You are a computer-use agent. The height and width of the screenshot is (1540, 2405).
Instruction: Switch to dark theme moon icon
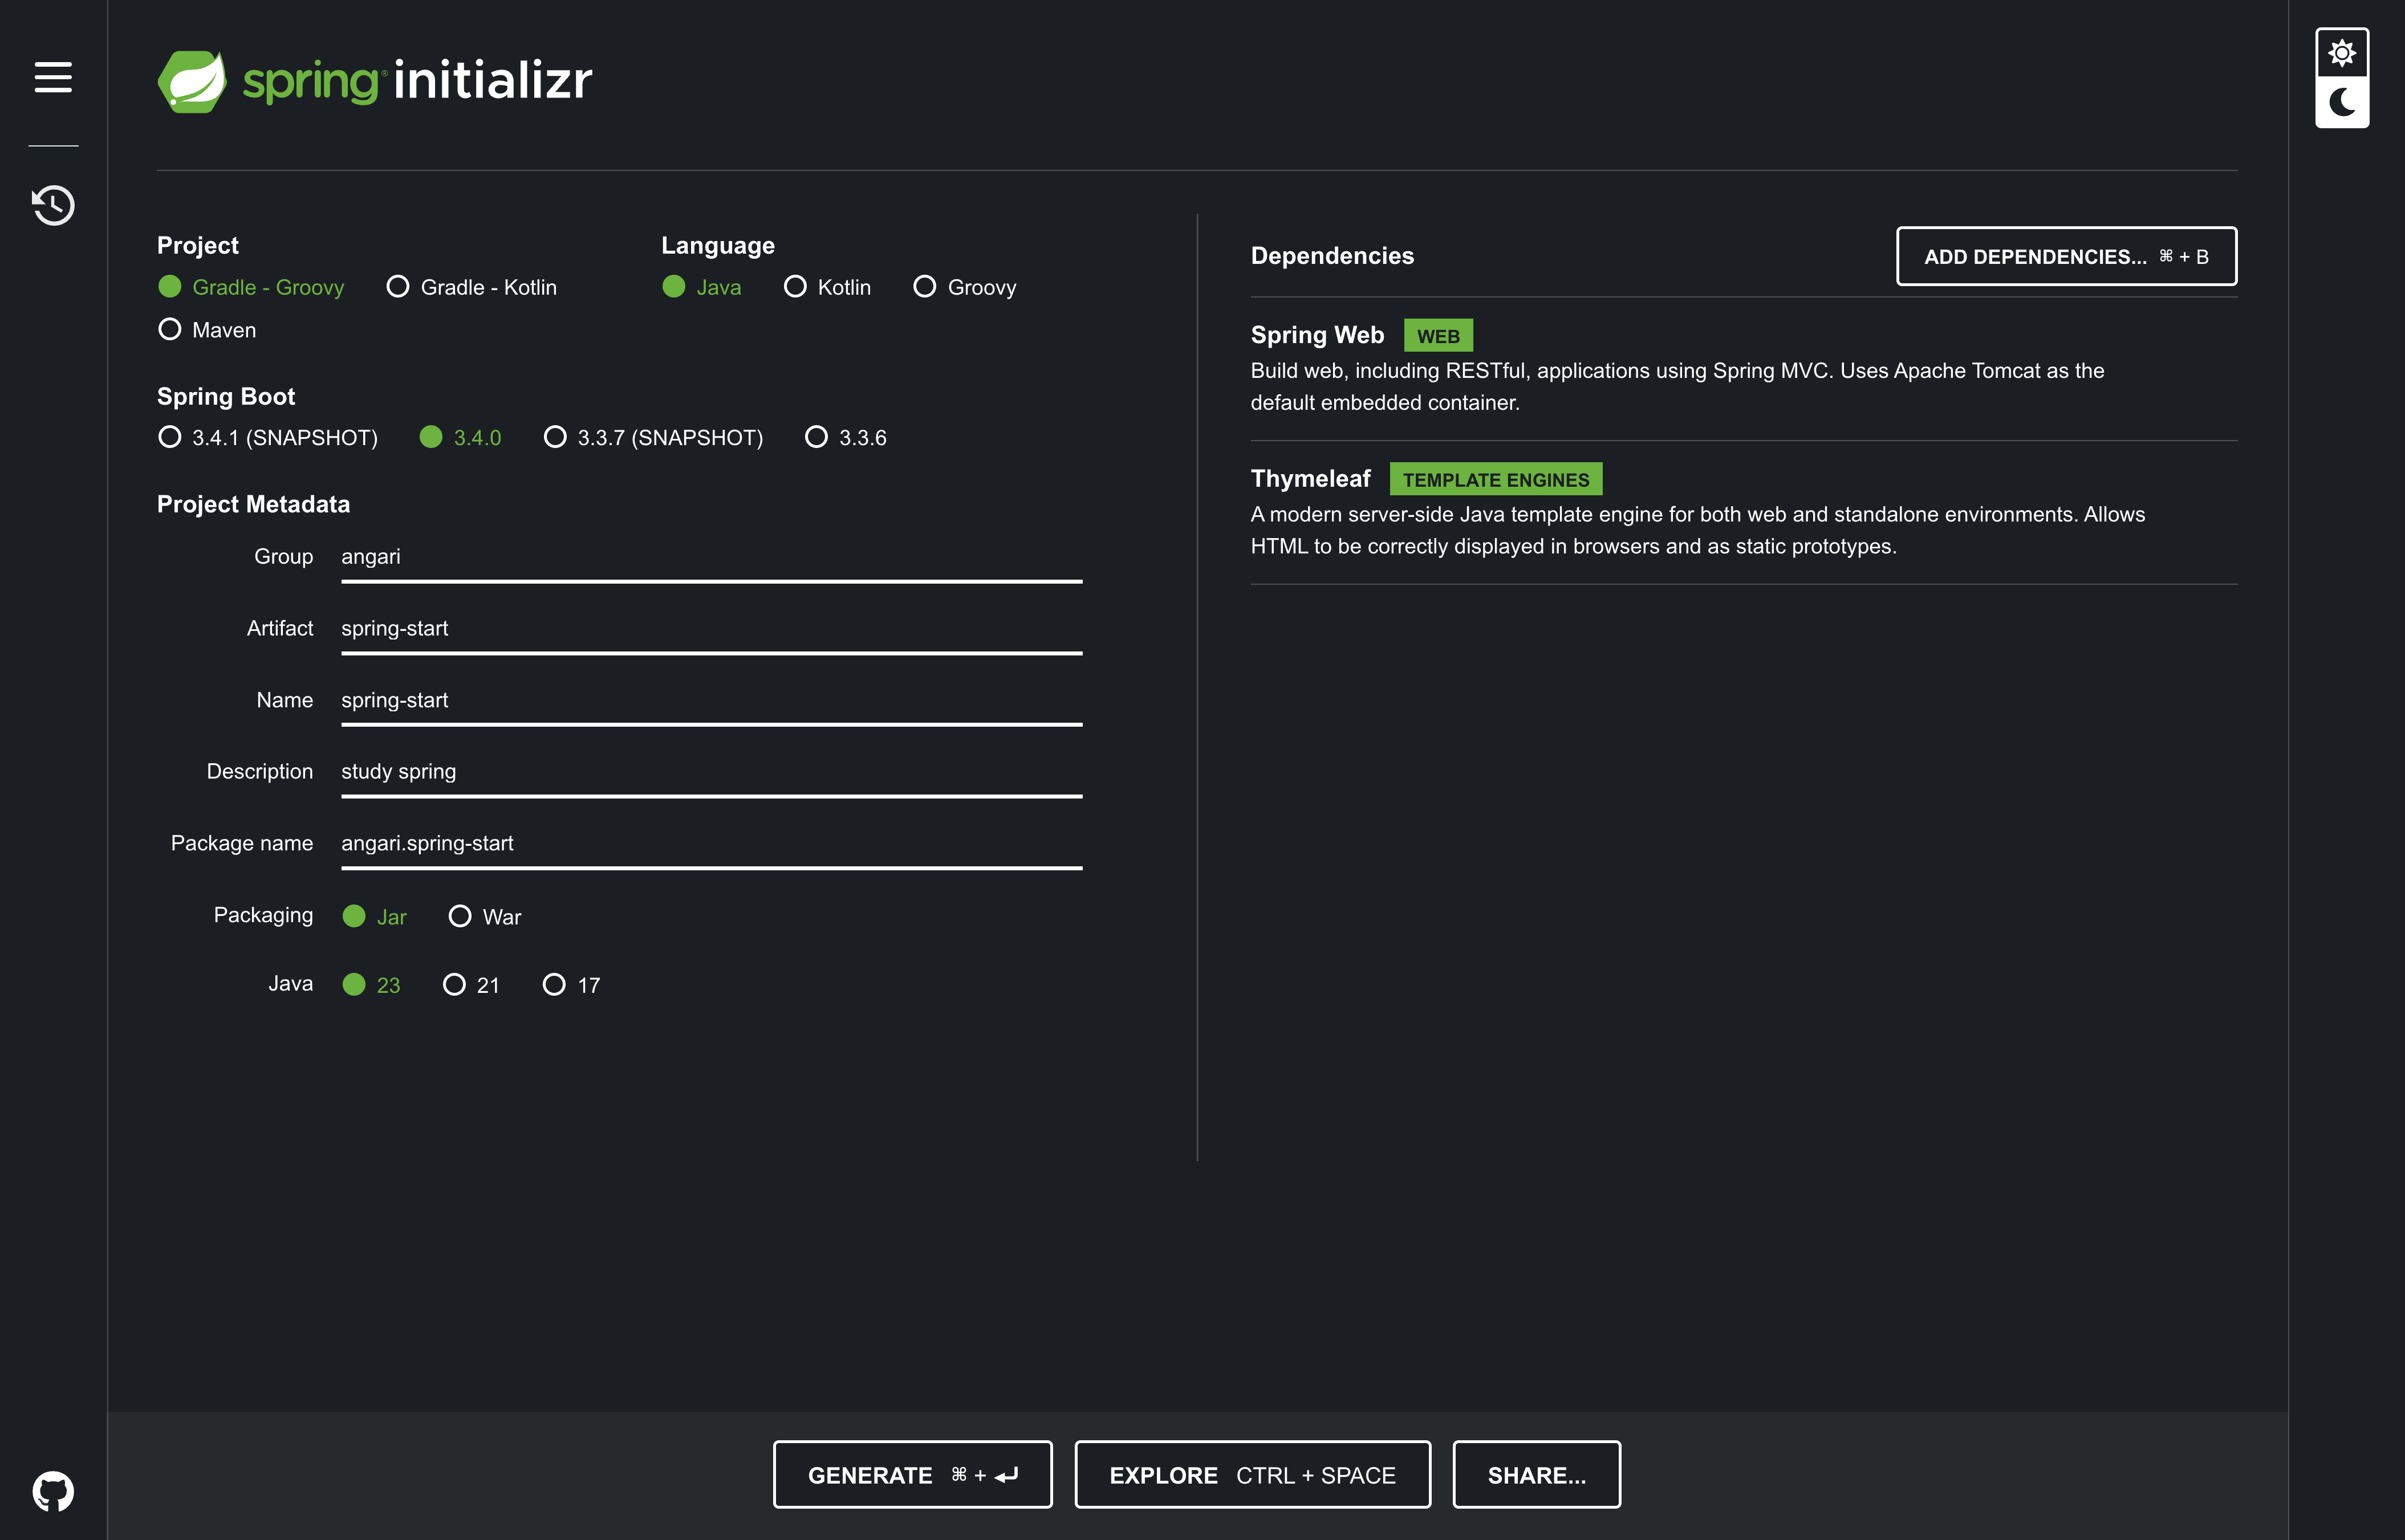tap(2342, 102)
